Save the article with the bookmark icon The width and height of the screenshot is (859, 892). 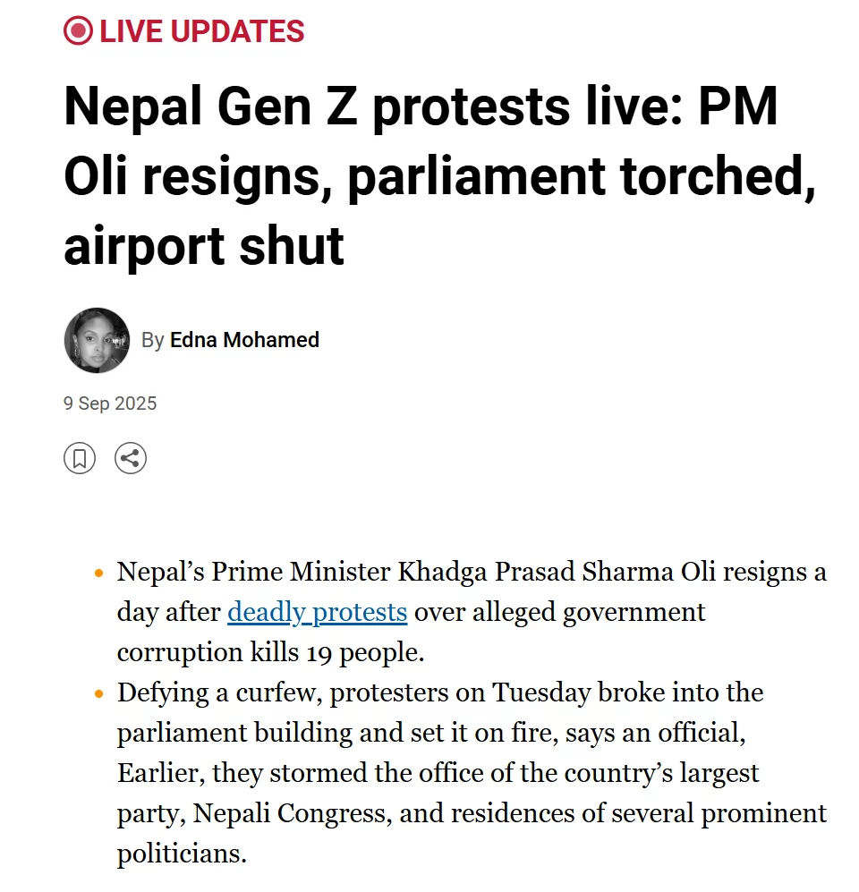(80, 458)
